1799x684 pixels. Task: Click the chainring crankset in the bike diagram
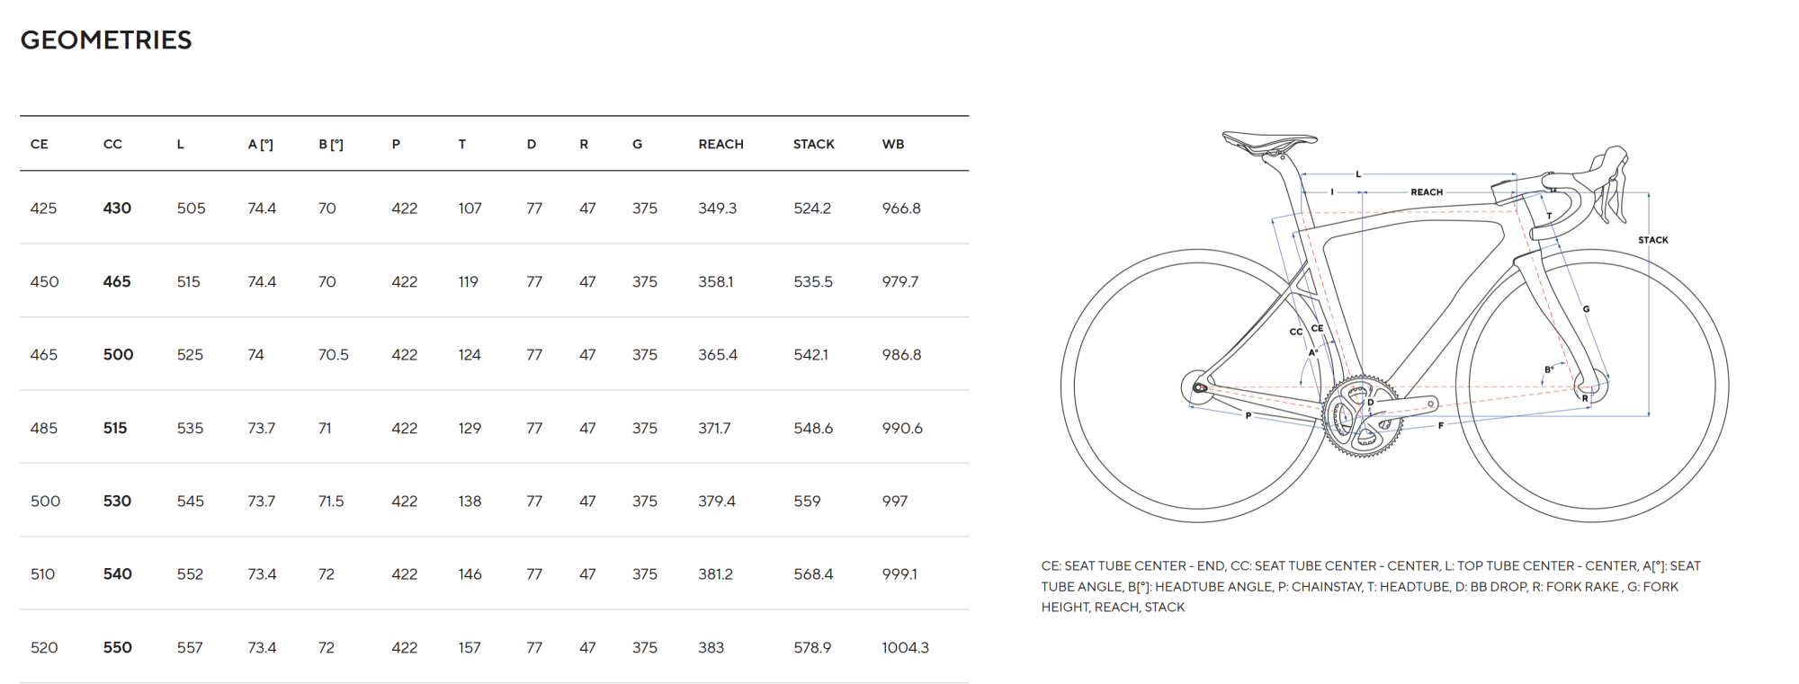(1360, 418)
